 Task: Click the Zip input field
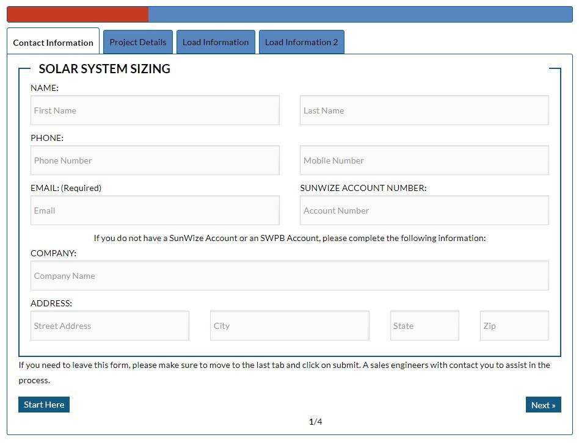click(x=514, y=326)
